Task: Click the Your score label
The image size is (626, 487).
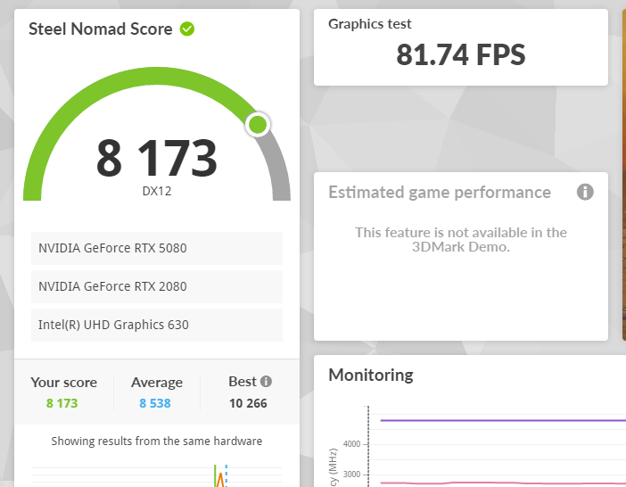Action: pos(64,383)
